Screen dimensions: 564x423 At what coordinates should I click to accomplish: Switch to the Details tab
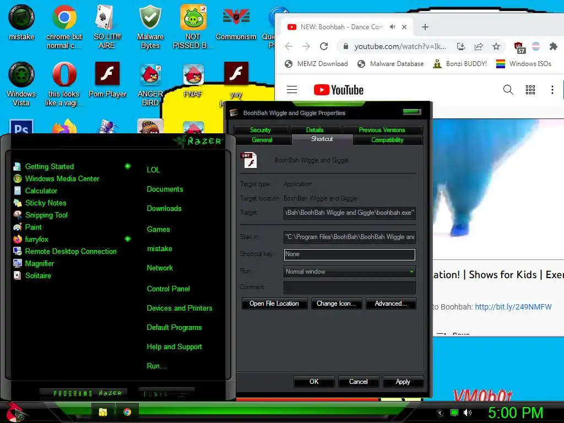(x=314, y=130)
